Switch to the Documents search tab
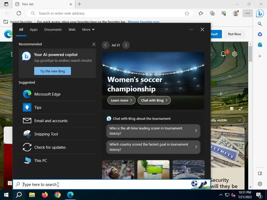The image size is (267, 200). point(53,30)
